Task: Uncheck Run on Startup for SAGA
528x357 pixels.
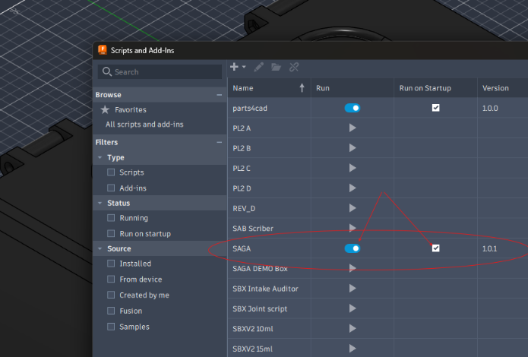Action: [x=436, y=248]
